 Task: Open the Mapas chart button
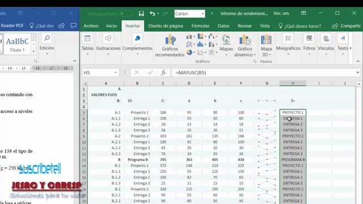226,45
